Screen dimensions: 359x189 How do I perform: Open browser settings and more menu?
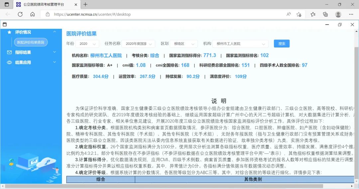(x=351, y=14)
